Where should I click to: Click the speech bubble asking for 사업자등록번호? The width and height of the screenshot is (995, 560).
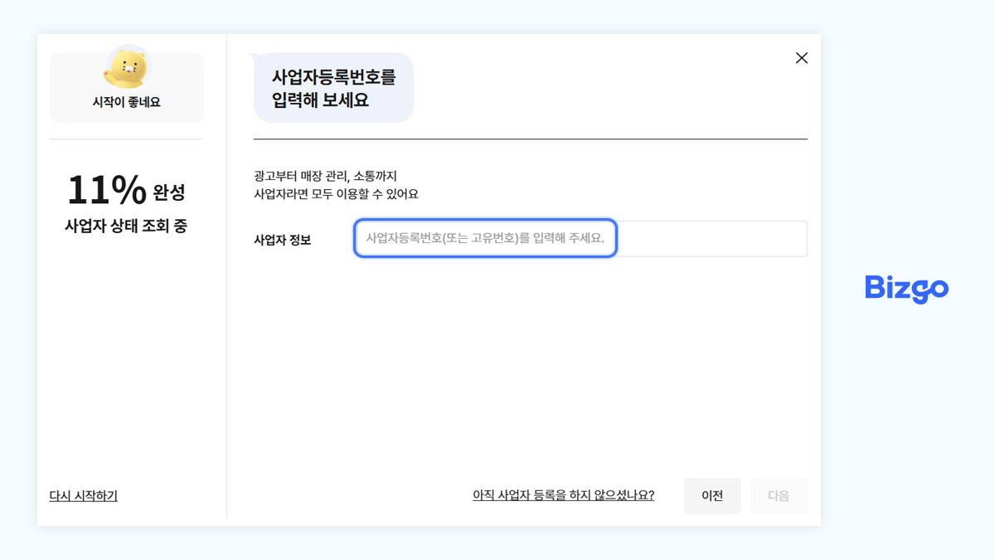click(x=332, y=87)
